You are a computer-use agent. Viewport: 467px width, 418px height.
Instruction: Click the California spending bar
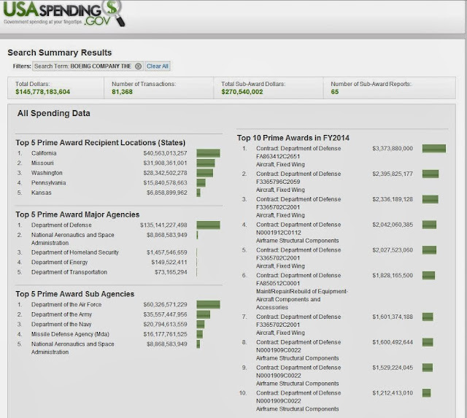click(208, 153)
